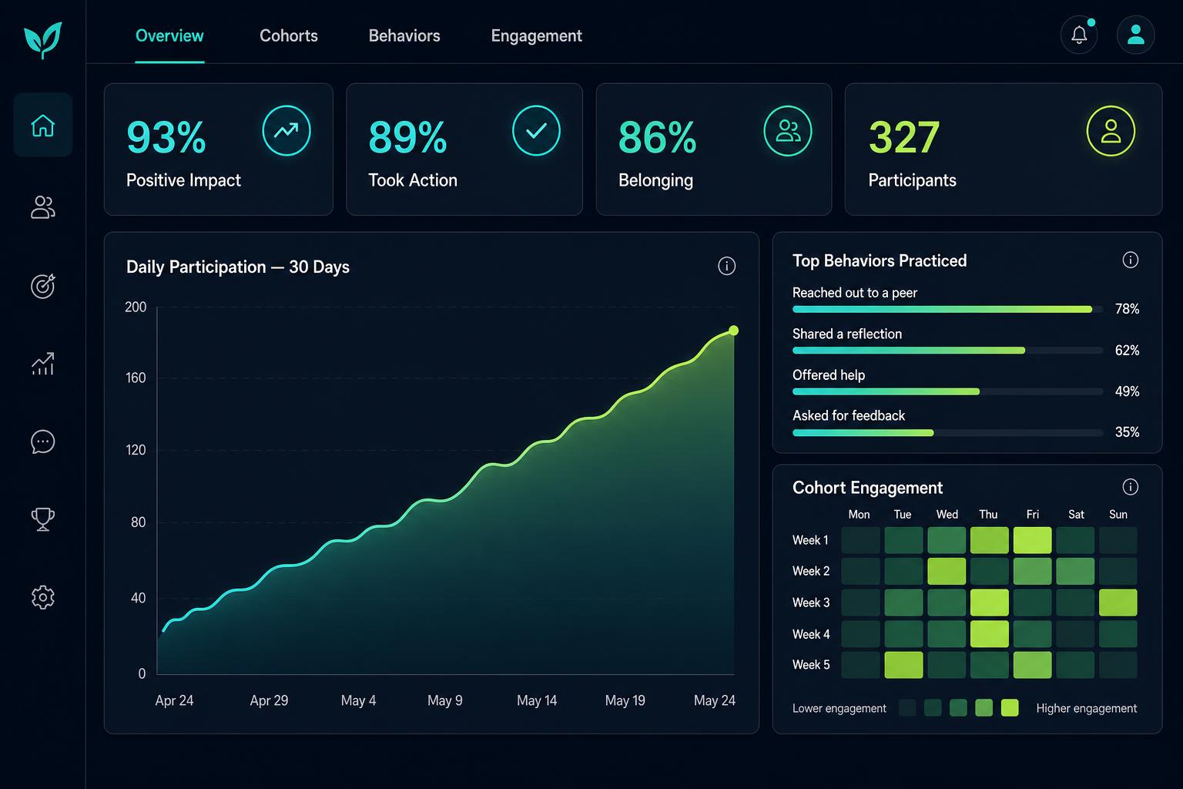The width and height of the screenshot is (1183, 789).
Task: Click the Wed column header
Action: (x=947, y=515)
